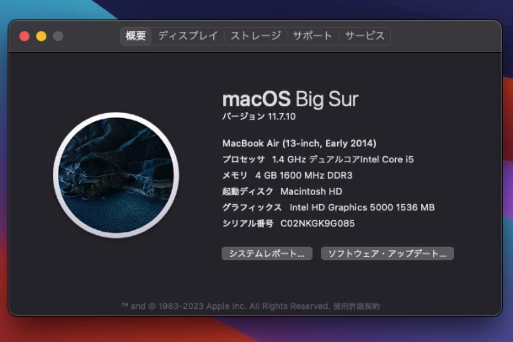Click the macOS Big Sur logo image
This screenshot has height=342, width=513.
[116, 175]
